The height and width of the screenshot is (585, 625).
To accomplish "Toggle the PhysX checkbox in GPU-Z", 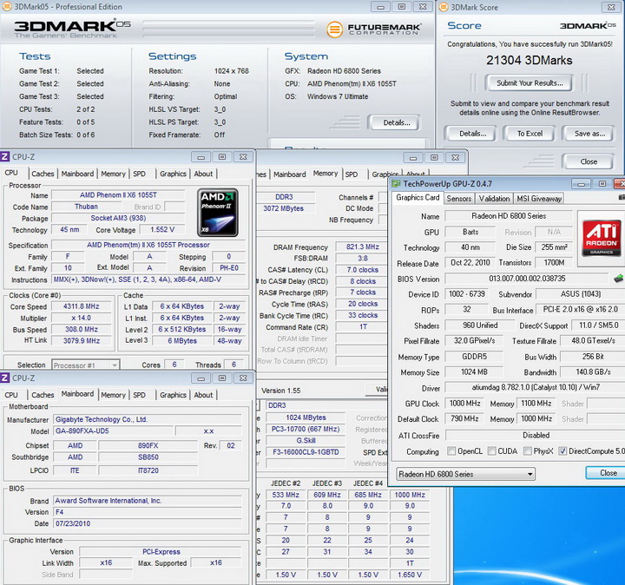I will (x=528, y=450).
